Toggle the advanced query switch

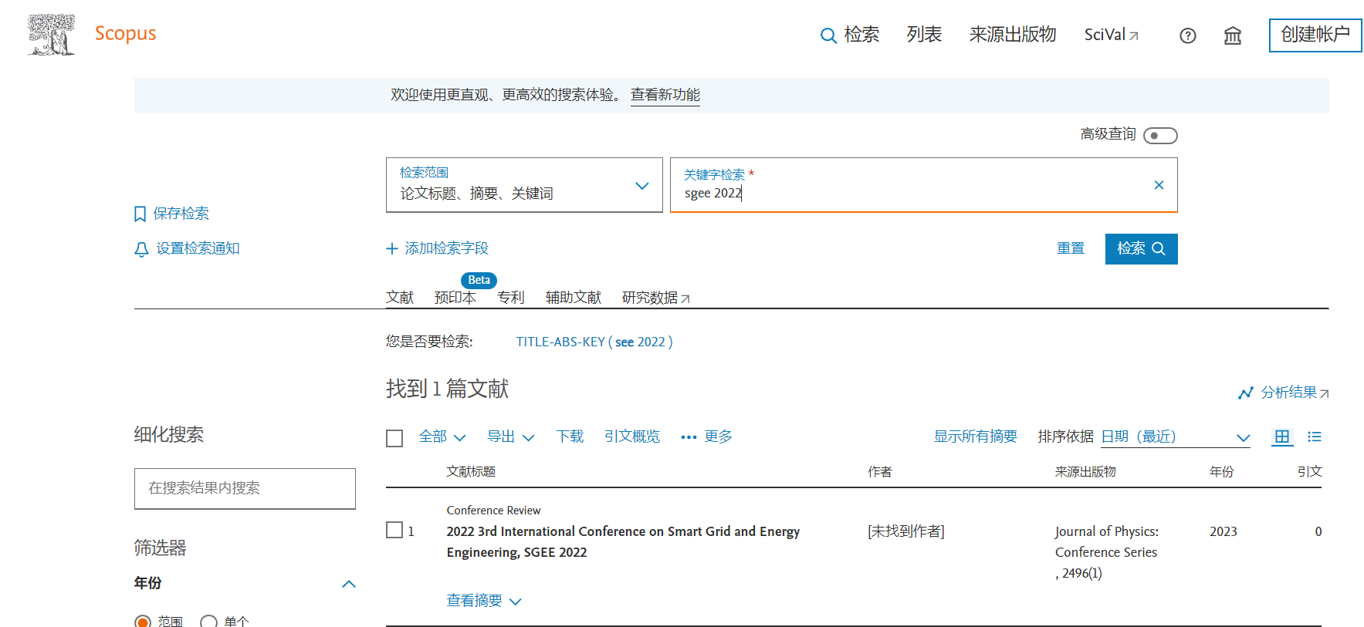[1159, 136]
